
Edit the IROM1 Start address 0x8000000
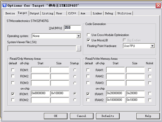coord(40,93)
